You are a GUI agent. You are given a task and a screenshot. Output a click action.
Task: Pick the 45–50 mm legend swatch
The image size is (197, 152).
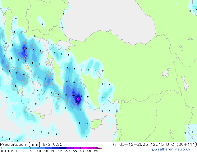pyautogui.click(x=91, y=148)
